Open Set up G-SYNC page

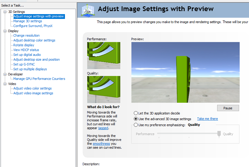tap(24, 64)
